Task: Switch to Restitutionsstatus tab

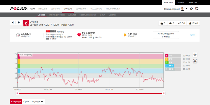Action: [x=88, y=15]
